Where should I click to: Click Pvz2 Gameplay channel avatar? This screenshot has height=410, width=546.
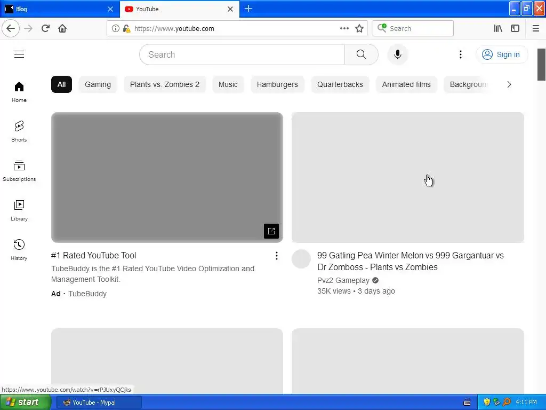301,259
